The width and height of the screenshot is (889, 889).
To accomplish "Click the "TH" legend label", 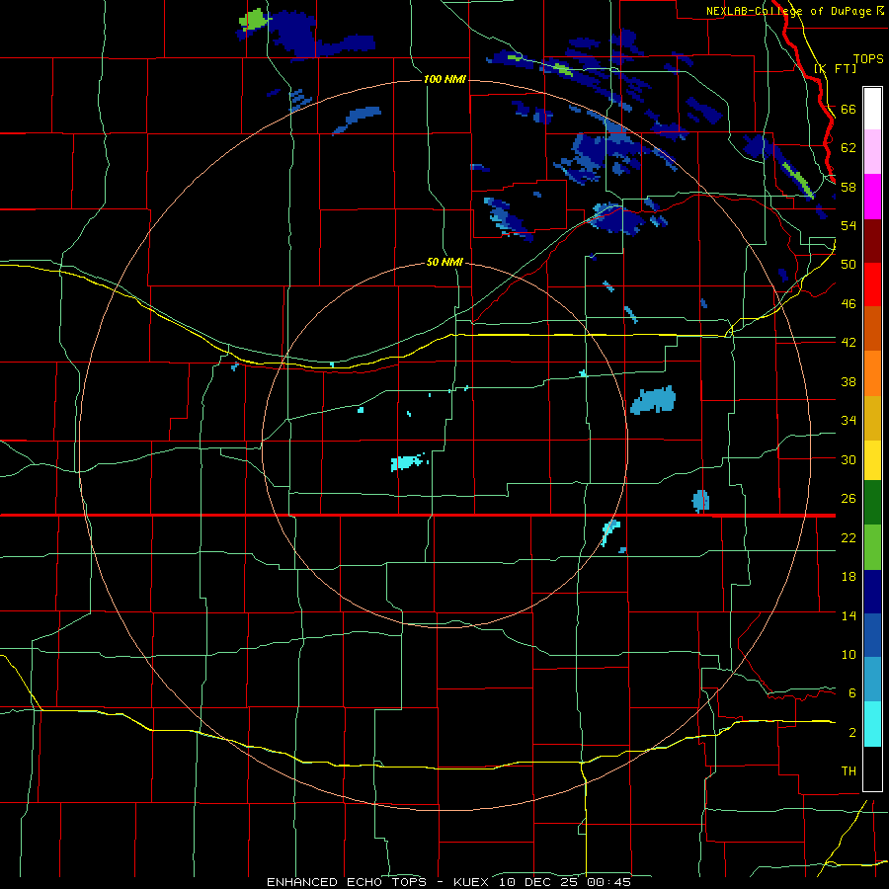I will [849, 771].
